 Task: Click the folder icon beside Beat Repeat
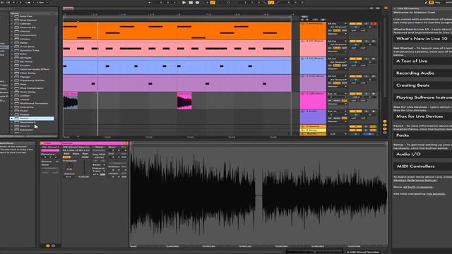point(17,20)
